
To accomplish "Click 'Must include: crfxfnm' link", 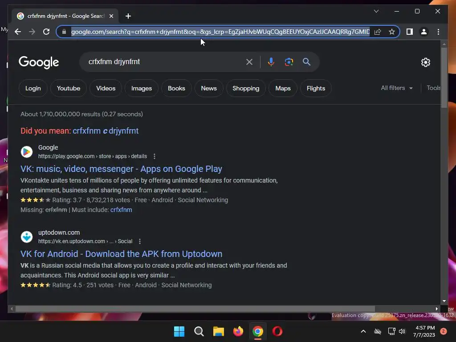I will 121,210.
